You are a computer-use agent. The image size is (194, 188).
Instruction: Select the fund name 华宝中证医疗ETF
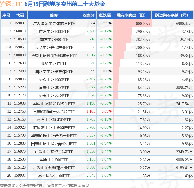pyautogui.click(x=54, y=96)
